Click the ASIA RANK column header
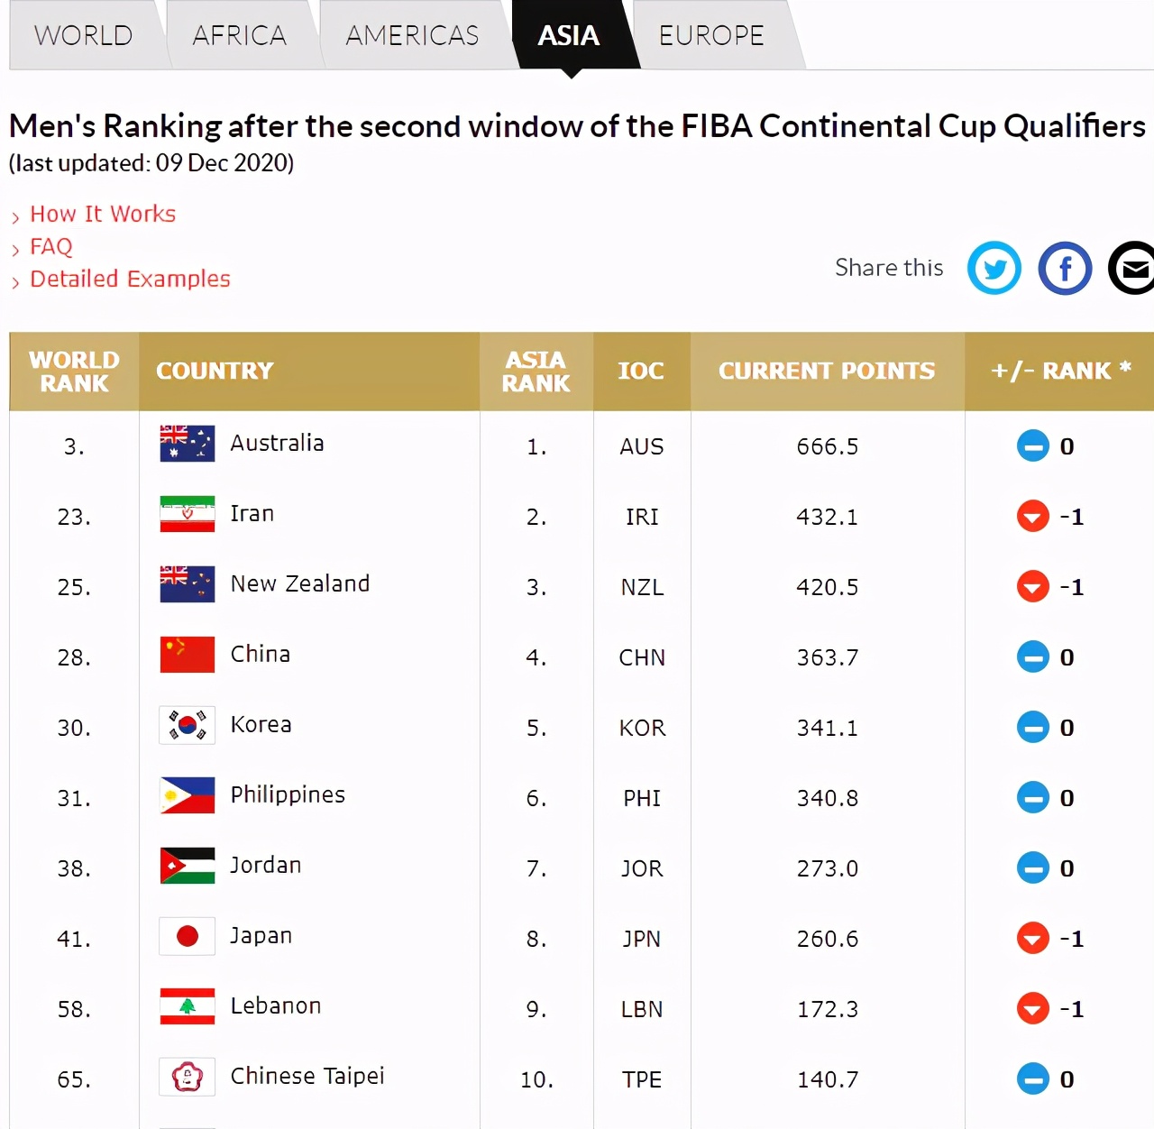This screenshot has width=1154, height=1129. click(536, 371)
